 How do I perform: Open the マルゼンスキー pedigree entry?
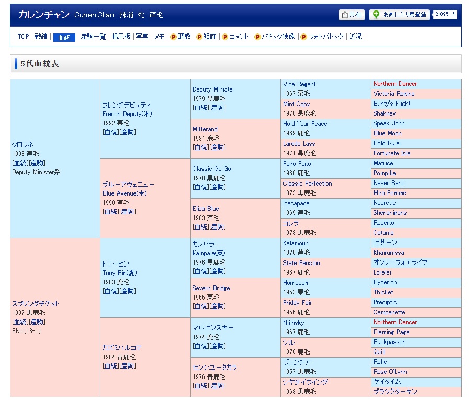coord(213,328)
